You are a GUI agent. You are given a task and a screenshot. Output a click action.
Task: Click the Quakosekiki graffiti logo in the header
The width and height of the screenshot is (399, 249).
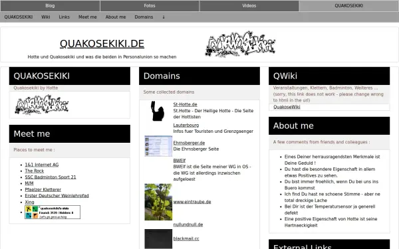240,44
